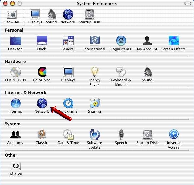Open the ColorSync icon
Image resolution: width=194 pixels, height=185 pixels.
coord(42,72)
